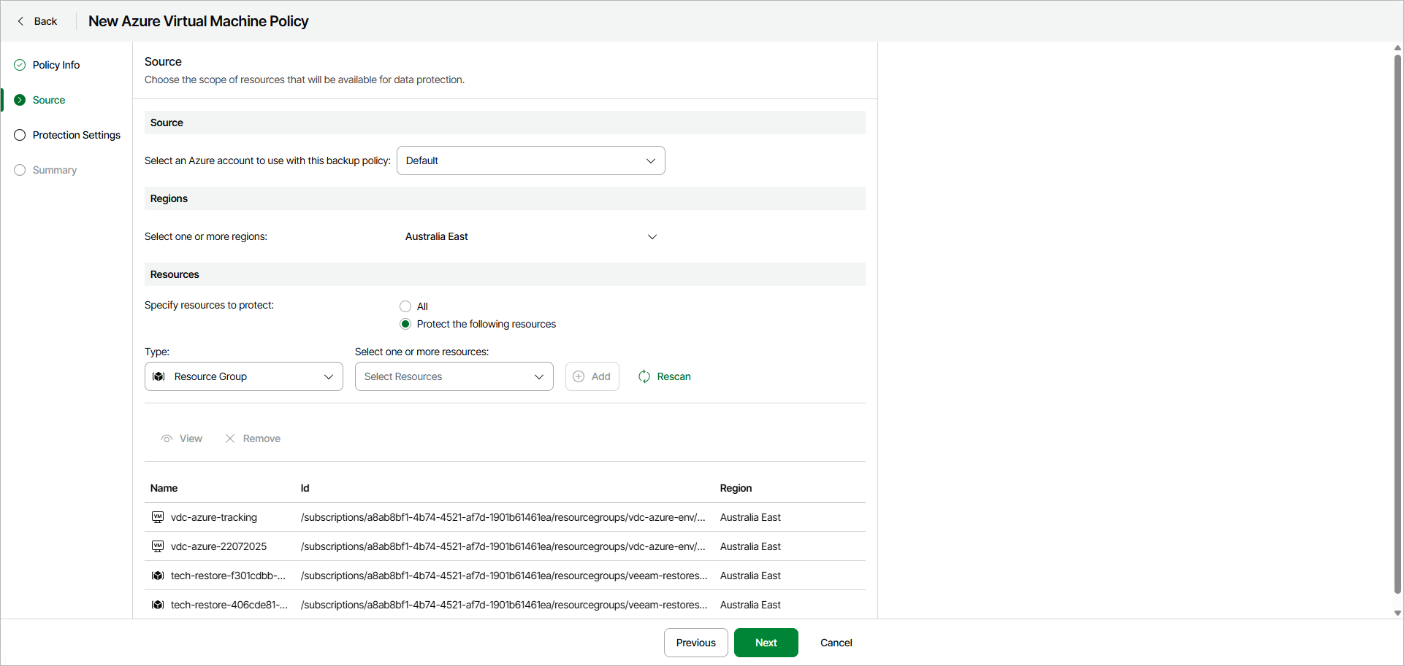This screenshot has height=666, width=1404.
Task: Click resource group icon beside tech-restore-406cde81
Action: click(x=158, y=605)
